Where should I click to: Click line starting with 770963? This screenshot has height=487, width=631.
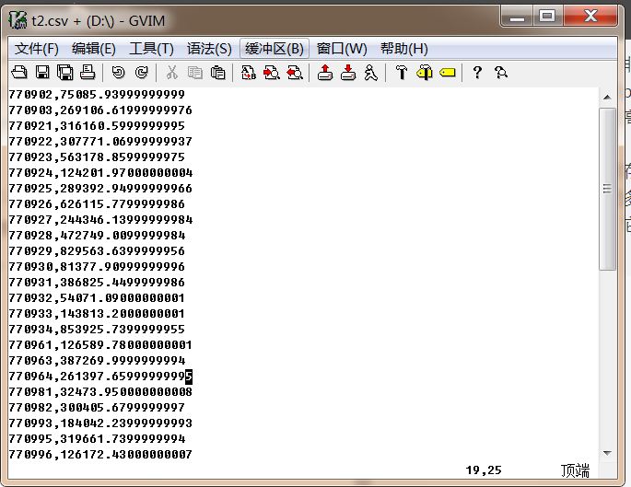pyautogui.click(x=97, y=361)
